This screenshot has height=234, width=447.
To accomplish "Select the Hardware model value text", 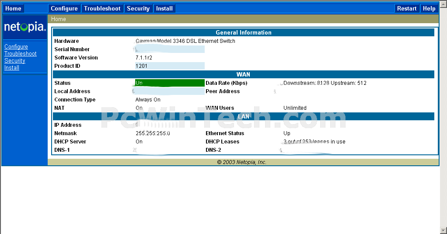I will (185, 41).
